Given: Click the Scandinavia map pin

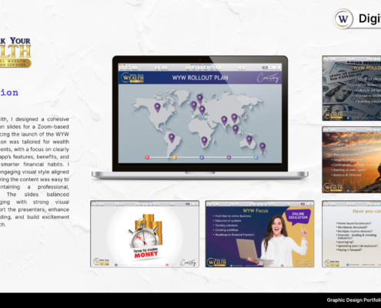Looking at the screenshot, I should pos(199,99).
